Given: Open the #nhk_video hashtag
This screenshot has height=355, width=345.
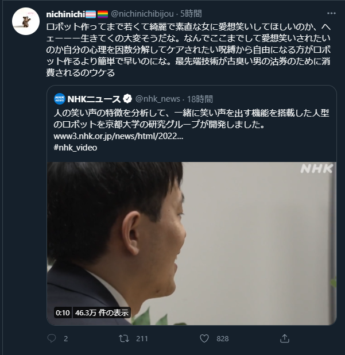Looking at the screenshot, I should pos(75,148).
